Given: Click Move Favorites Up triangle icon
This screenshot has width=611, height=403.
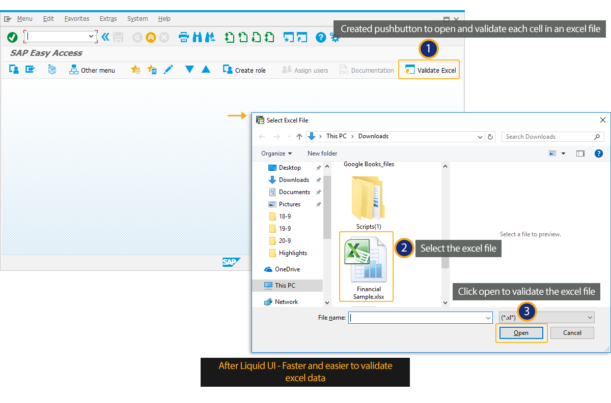Looking at the screenshot, I should 206,70.
